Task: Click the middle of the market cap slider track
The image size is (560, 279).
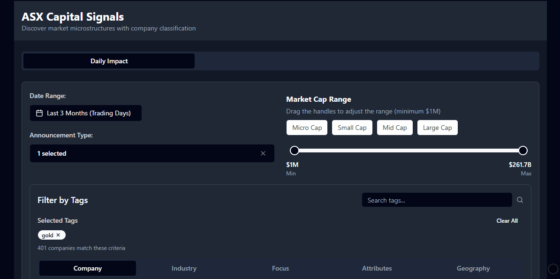Action: pyautogui.click(x=409, y=151)
